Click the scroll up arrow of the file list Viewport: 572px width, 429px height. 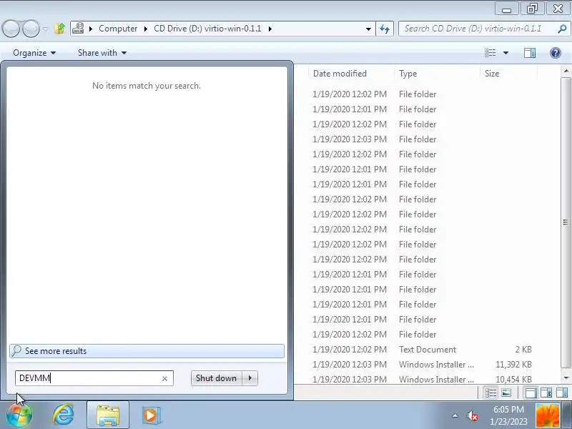[566, 71]
